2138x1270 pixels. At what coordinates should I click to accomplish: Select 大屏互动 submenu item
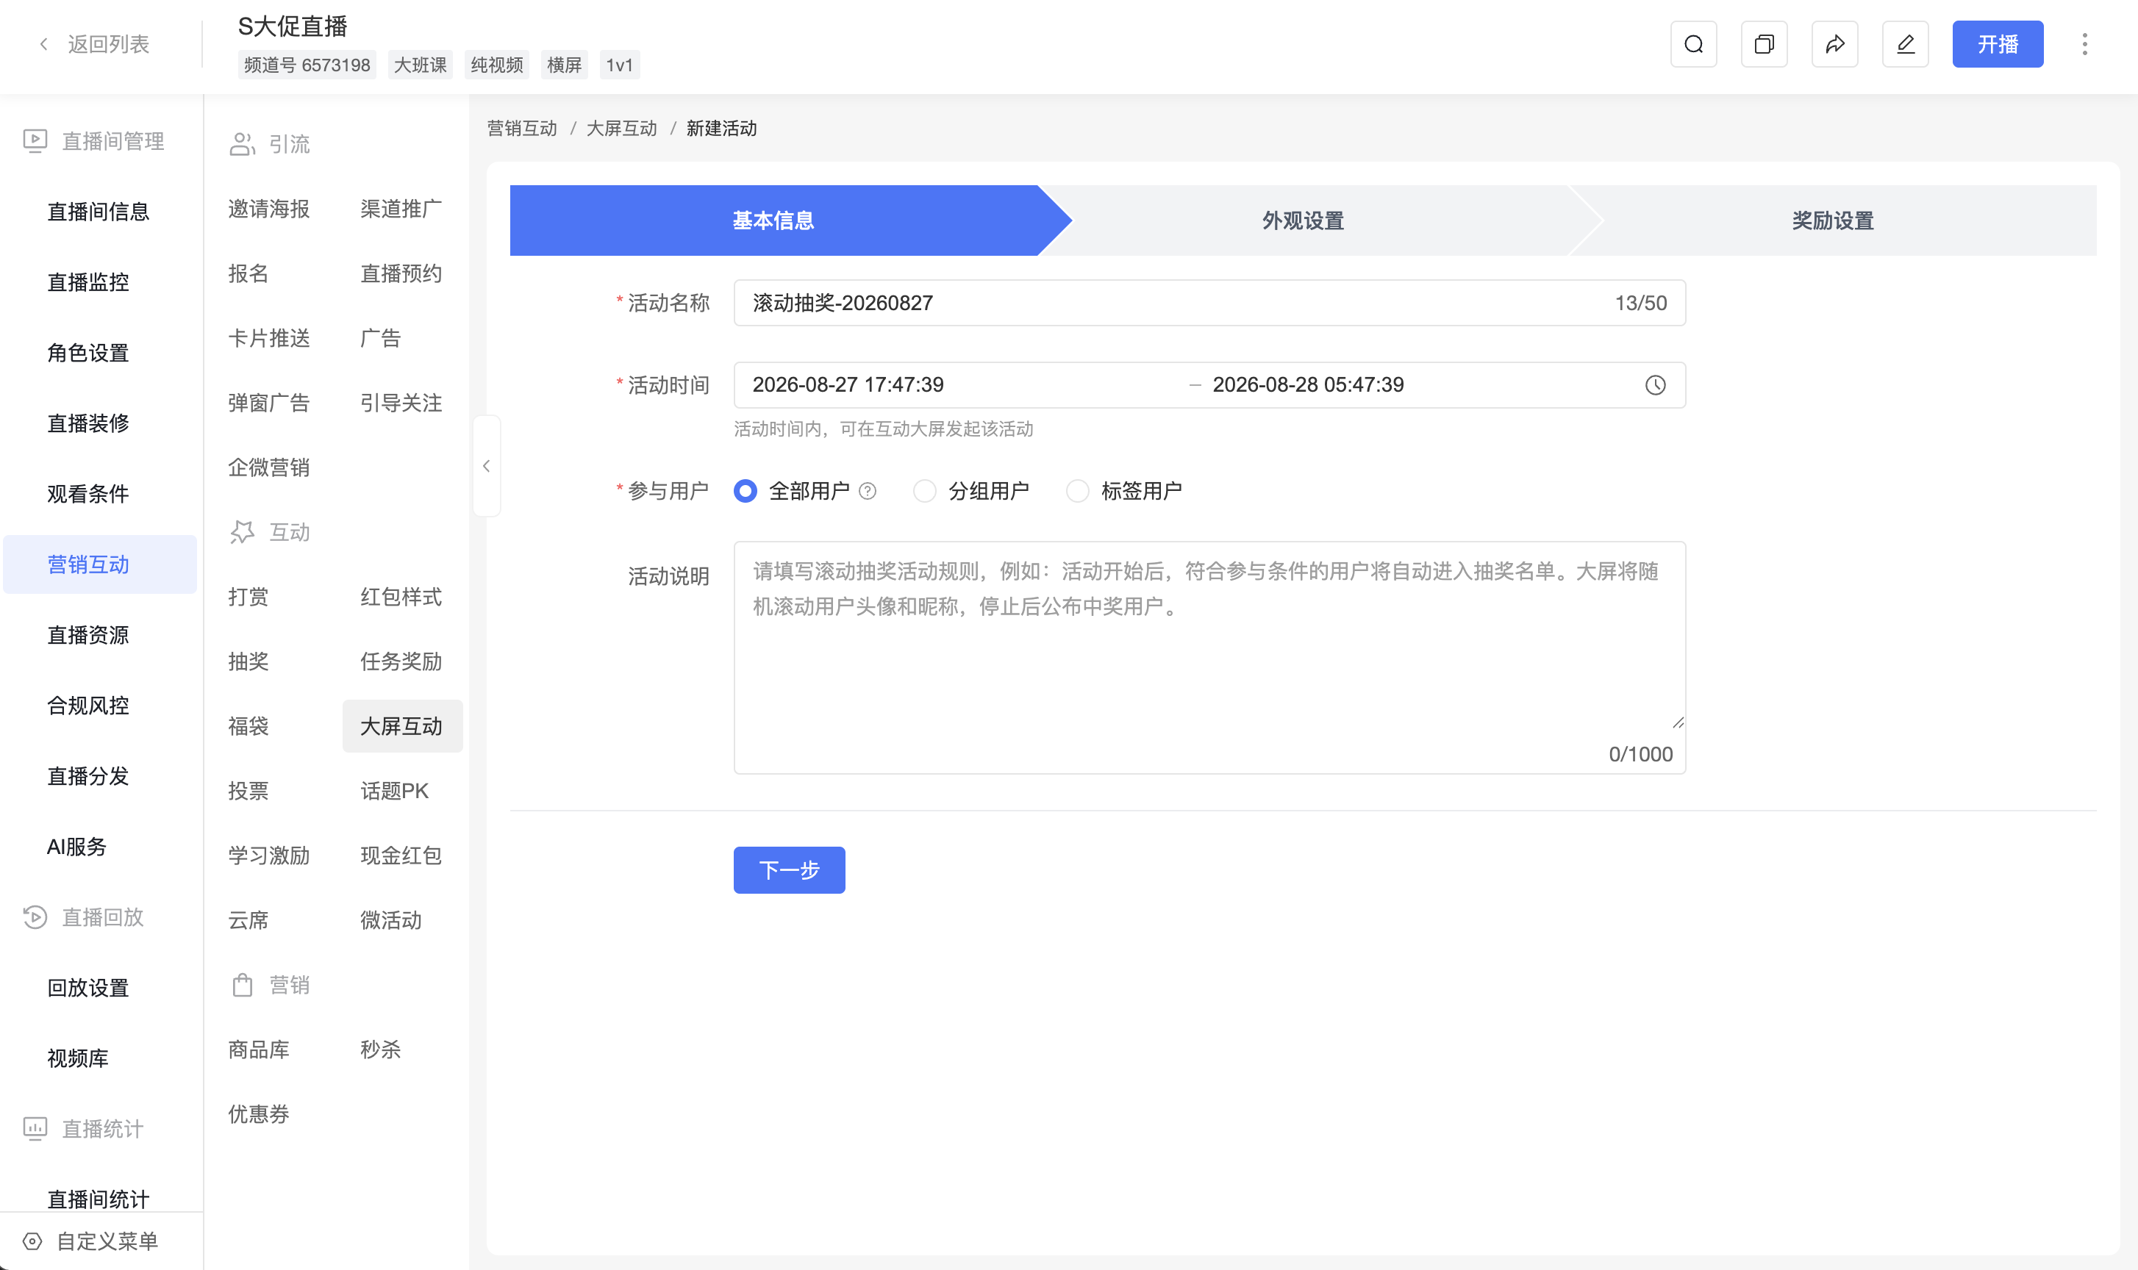[402, 725]
